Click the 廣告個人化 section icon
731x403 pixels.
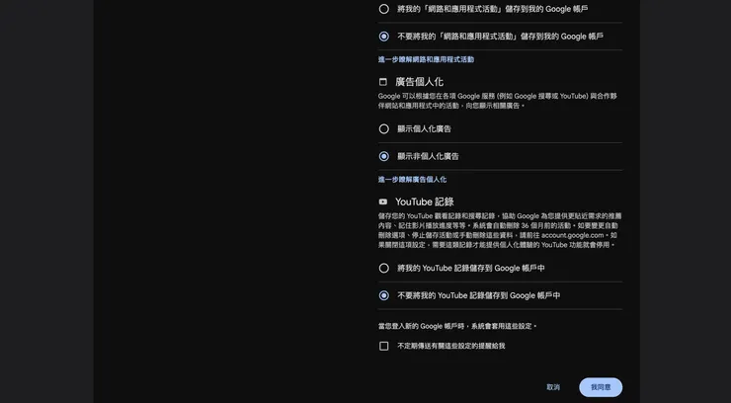(382, 82)
